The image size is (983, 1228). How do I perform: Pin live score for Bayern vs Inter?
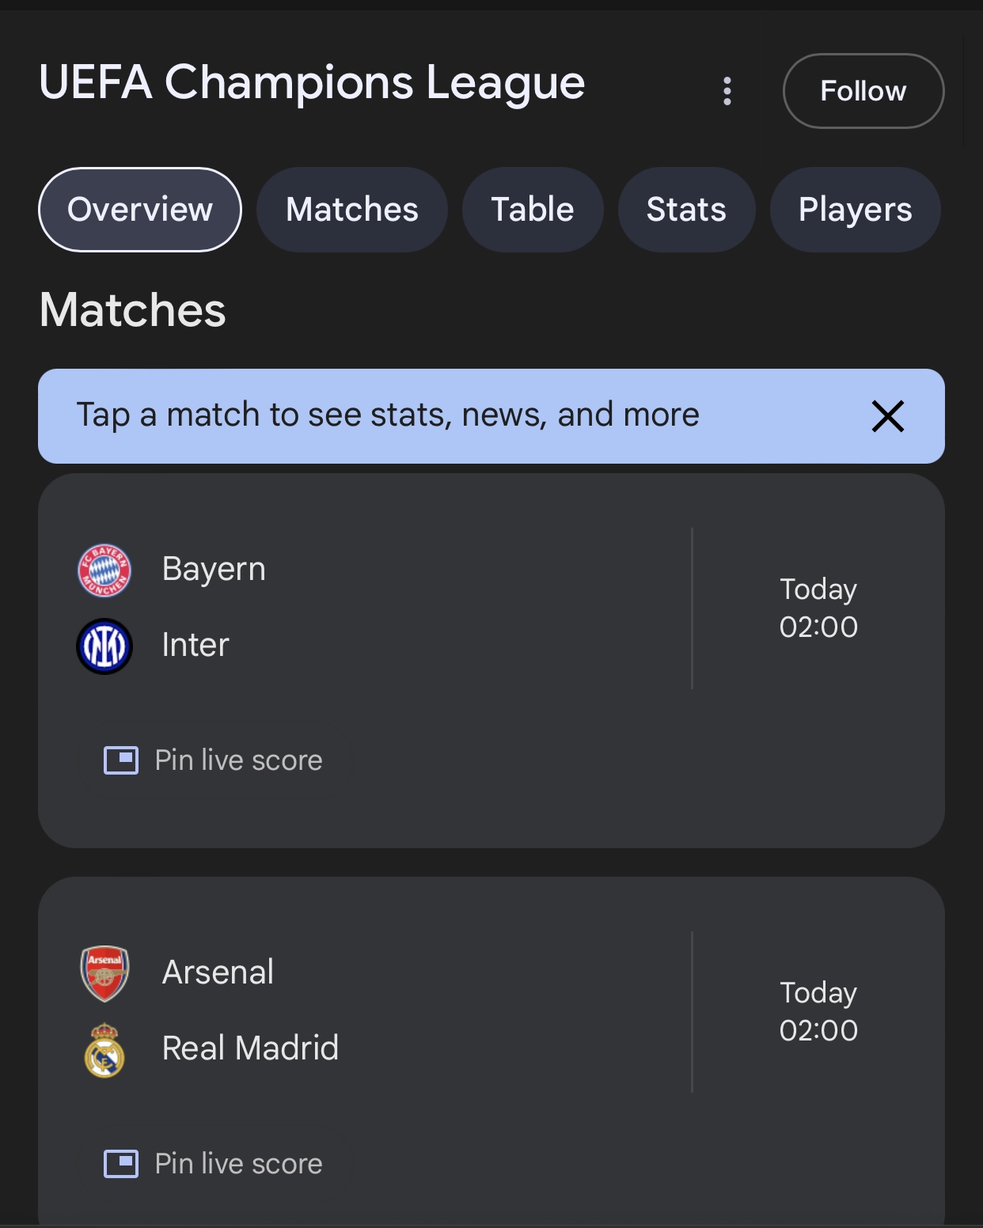[214, 760]
